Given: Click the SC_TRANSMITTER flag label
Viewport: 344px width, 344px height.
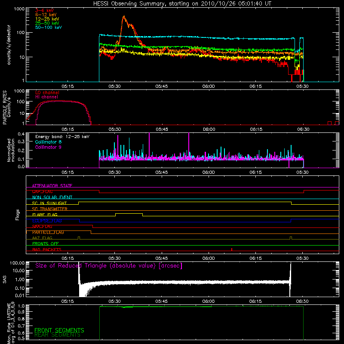Looking at the screenshot, I should coord(50,209).
